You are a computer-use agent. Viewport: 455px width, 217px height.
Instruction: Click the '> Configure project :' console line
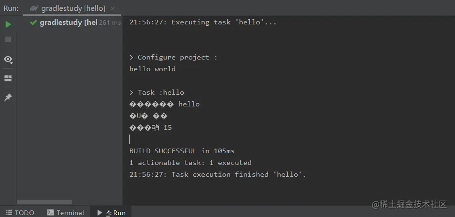coord(173,57)
